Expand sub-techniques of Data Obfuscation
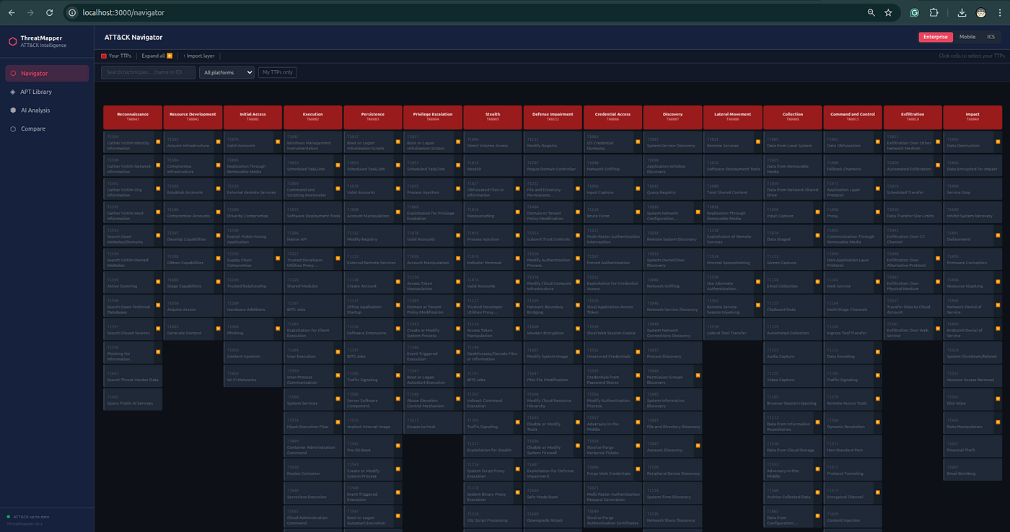 click(878, 142)
